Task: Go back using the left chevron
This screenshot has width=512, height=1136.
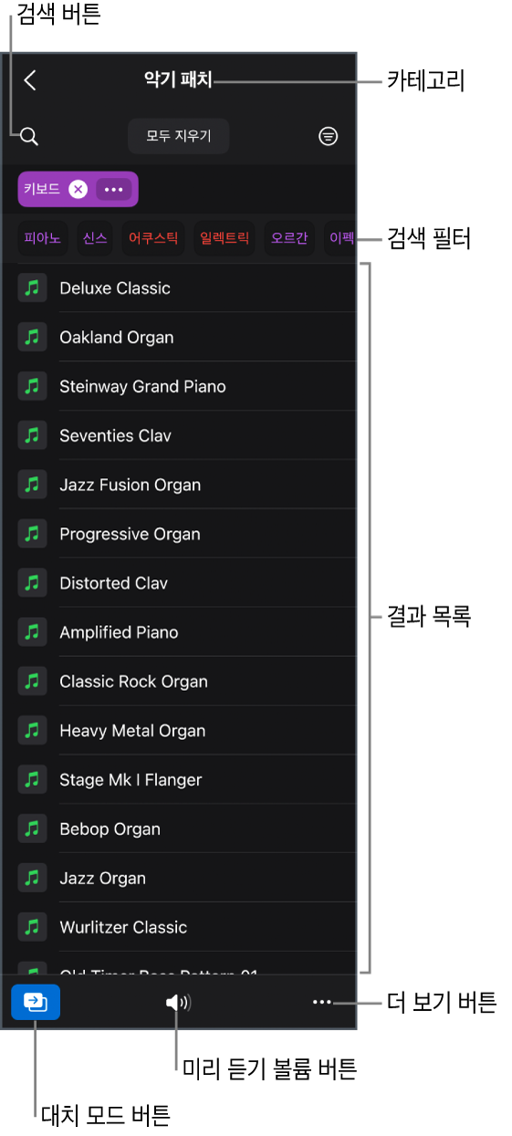Action: 30,80
